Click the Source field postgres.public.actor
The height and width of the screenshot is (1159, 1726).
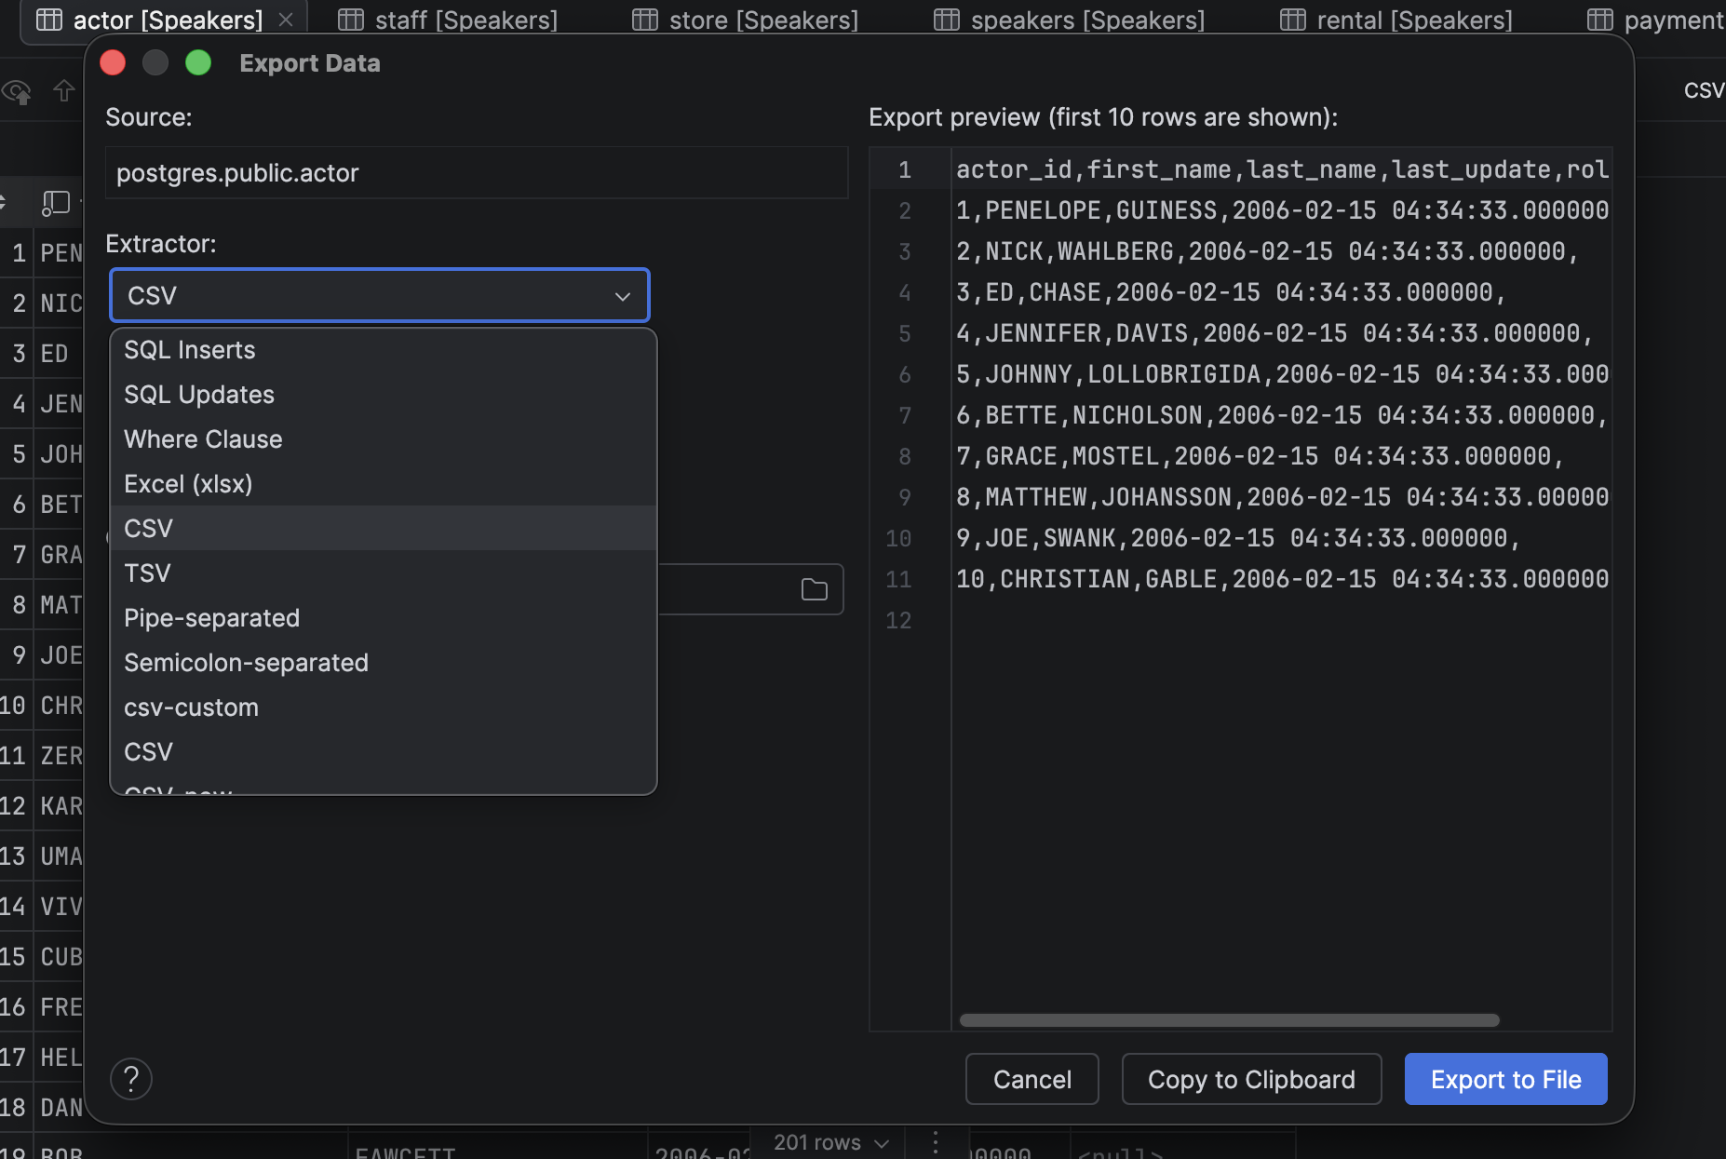click(x=476, y=173)
